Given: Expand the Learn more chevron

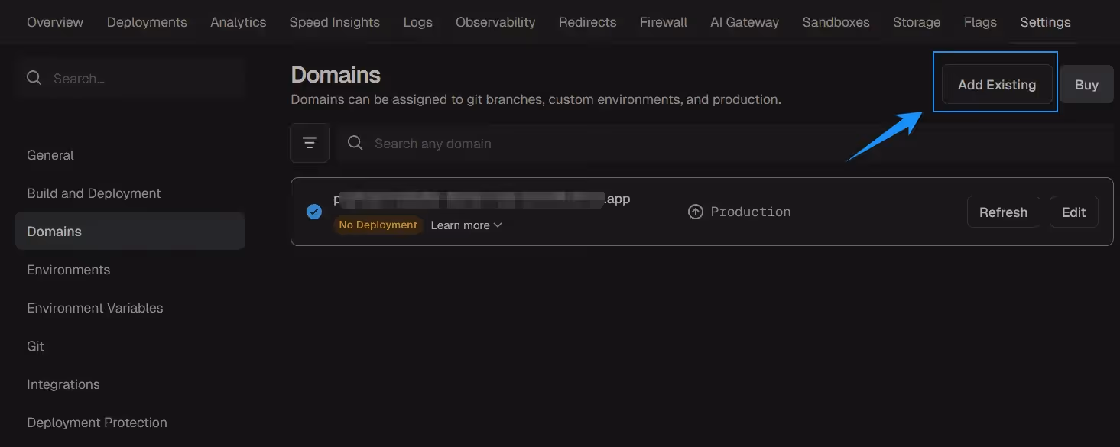Looking at the screenshot, I should tap(498, 225).
